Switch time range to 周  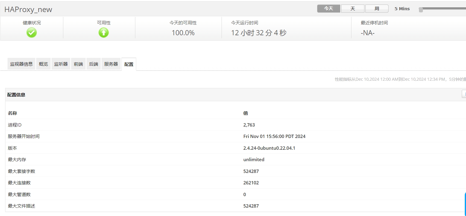coord(376,9)
